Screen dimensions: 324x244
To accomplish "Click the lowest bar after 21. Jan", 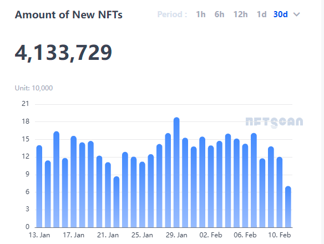I will pos(117,202).
